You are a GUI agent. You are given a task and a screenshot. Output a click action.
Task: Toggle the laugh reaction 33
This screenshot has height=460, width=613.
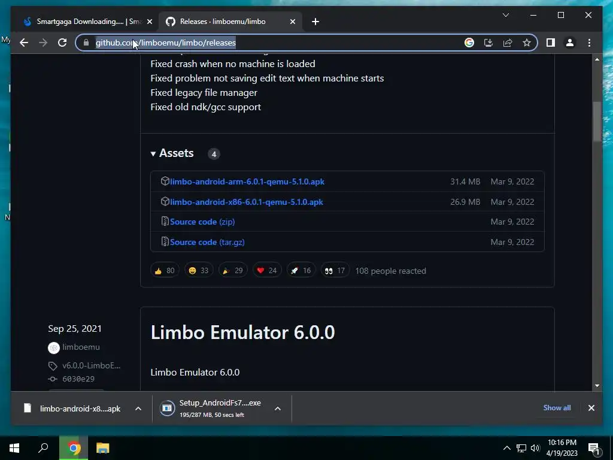199,270
